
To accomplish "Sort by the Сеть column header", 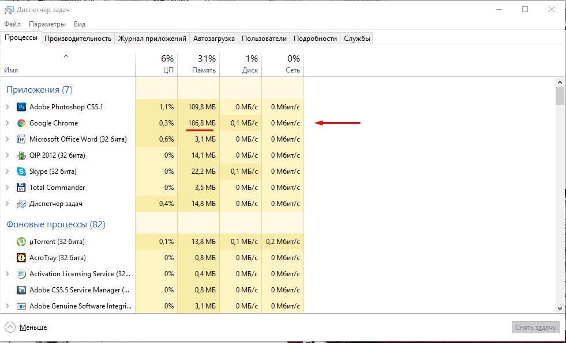I will pyautogui.click(x=283, y=64).
